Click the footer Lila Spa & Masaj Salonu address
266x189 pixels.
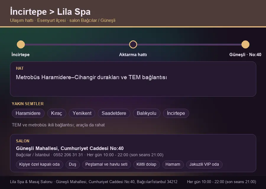94,182
